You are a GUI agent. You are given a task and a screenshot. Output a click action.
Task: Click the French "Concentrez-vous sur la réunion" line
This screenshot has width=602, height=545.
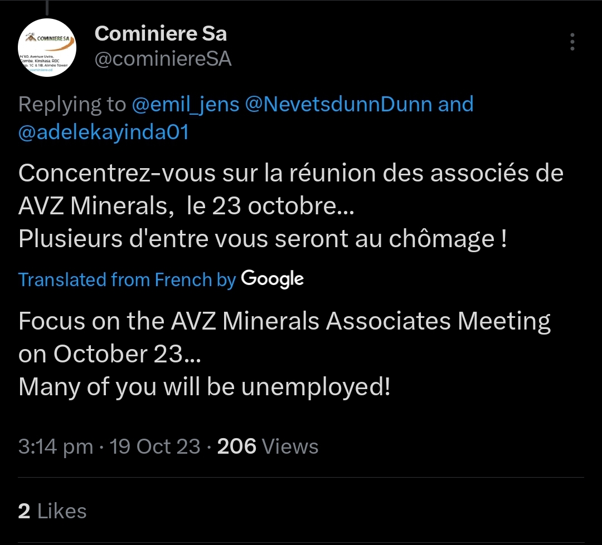click(291, 173)
